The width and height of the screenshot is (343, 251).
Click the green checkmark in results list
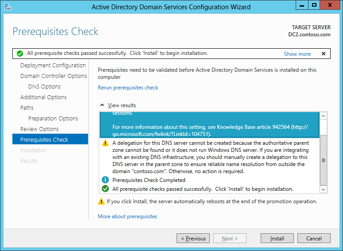click(105, 189)
